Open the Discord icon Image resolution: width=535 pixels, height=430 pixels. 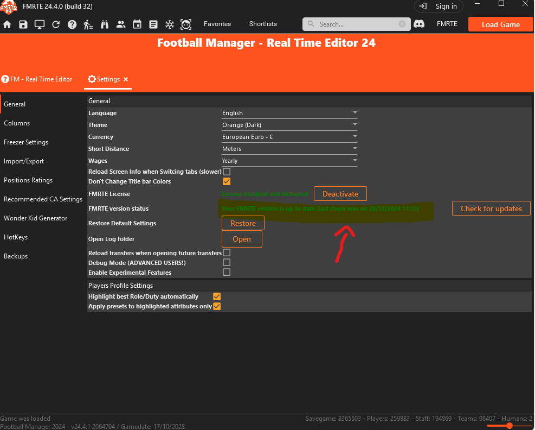point(419,24)
